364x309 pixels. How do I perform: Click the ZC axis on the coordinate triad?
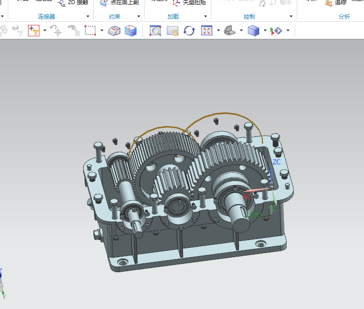[x=272, y=173]
